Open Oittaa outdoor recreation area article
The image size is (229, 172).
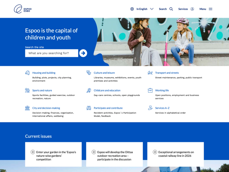tap(115, 155)
